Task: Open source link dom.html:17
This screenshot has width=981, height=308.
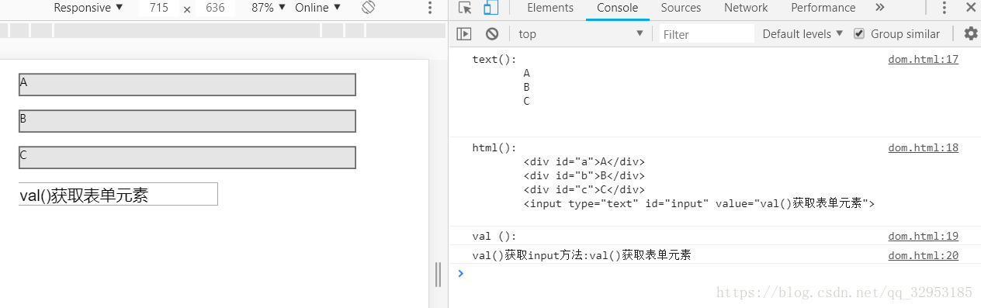Action: pos(923,59)
